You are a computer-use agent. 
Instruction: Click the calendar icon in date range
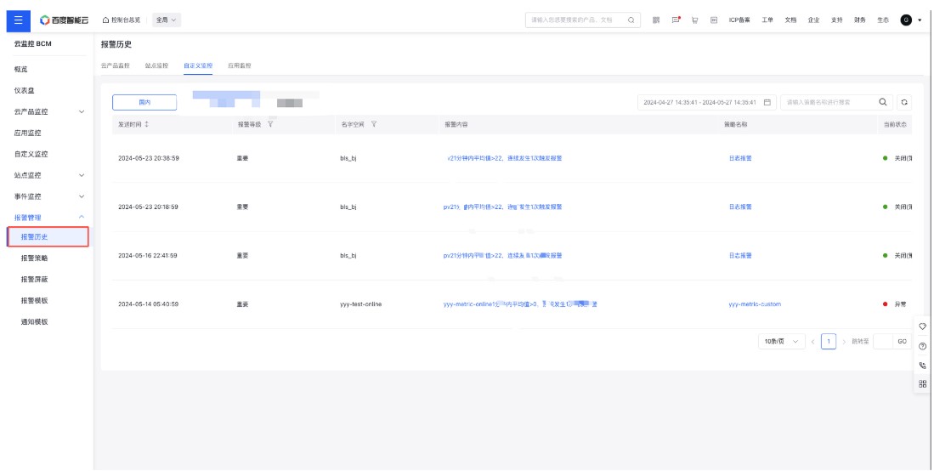tap(767, 103)
